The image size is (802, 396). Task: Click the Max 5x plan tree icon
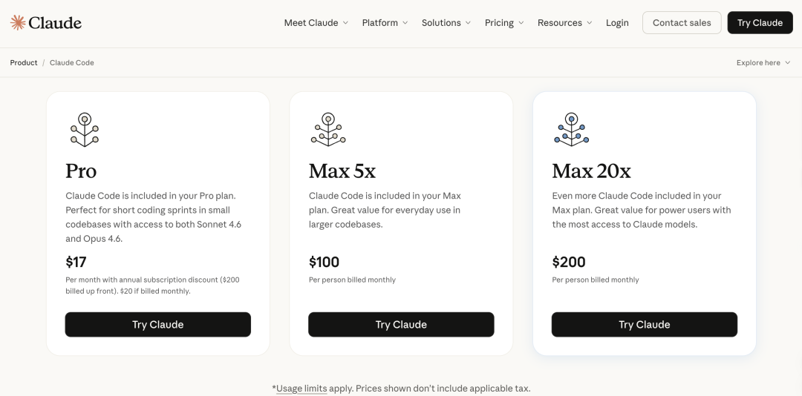pyautogui.click(x=327, y=130)
